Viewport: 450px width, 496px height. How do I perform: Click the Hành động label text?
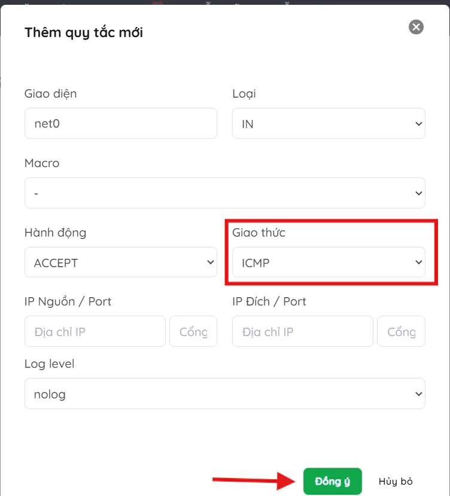(55, 232)
